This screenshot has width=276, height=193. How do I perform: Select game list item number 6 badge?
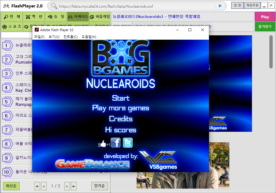(x=7, y=116)
